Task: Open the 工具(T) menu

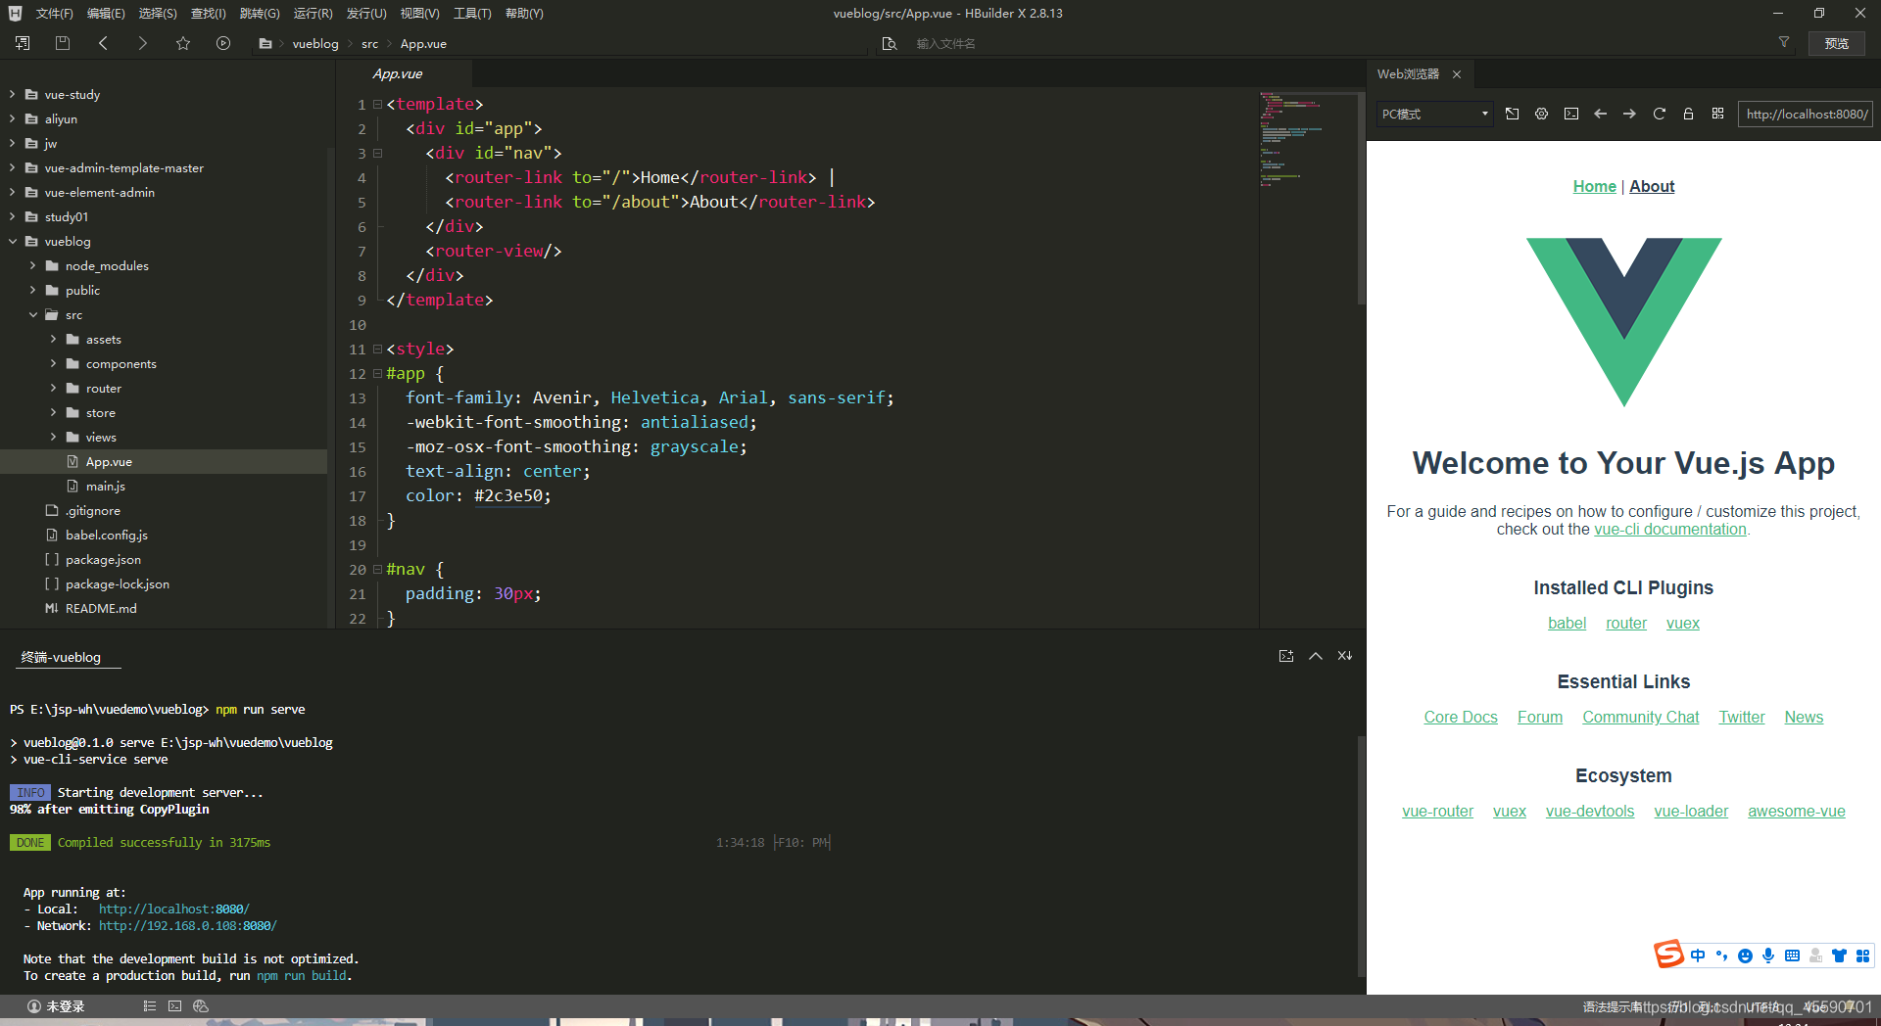Action: tap(472, 14)
